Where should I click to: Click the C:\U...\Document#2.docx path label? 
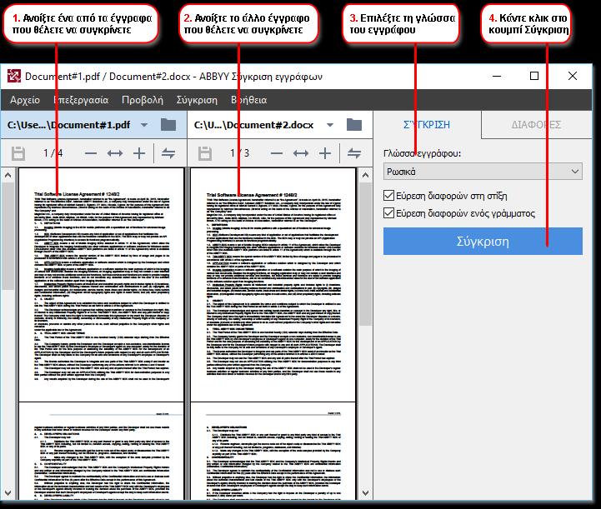click(x=253, y=125)
